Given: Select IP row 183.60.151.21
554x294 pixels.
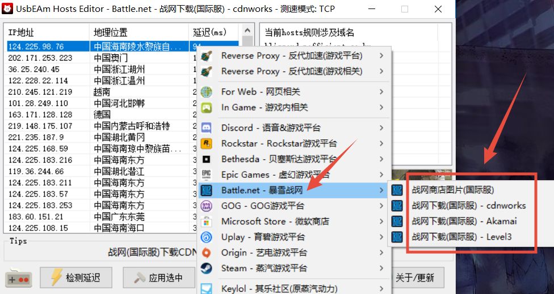Looking at the screenshot, I should pyautogui.click(x=102, y=216).
